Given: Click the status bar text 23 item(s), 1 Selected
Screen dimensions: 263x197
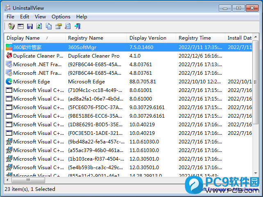Looking at the screenshot, I should pyautogui.click(x=30, y=189).
